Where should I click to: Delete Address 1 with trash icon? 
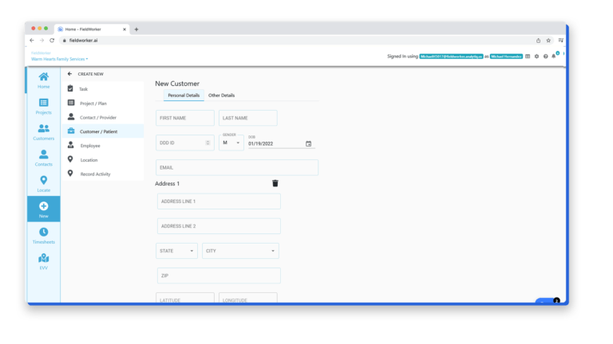275,183
